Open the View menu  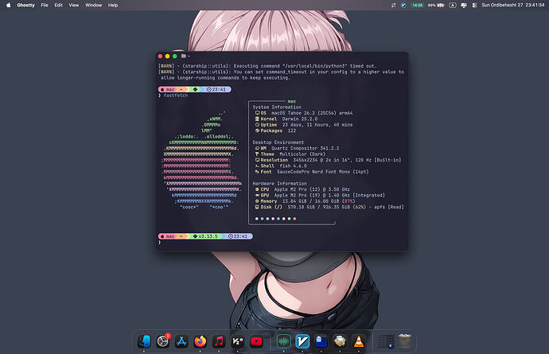(x=73, y=5)
